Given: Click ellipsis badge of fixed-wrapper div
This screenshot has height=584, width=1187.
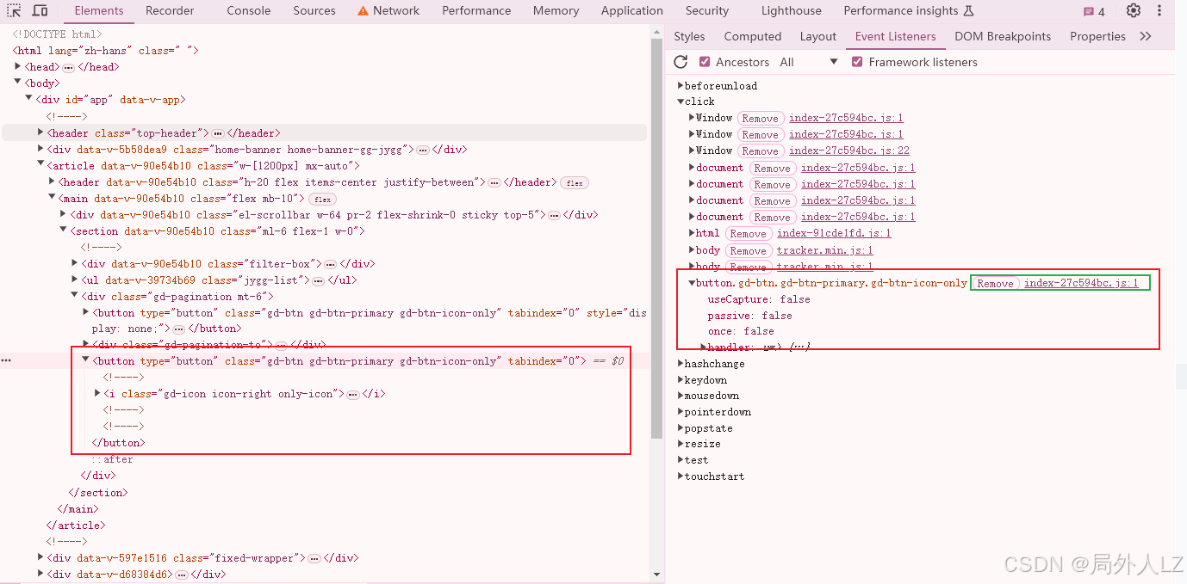Looking at the screenshot, I should click(314, 558).
